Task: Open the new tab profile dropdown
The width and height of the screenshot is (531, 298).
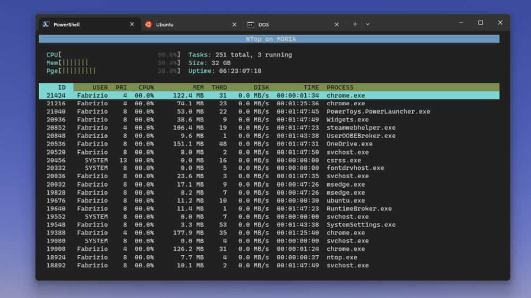Action: pyautogui.click(x=367, y=24)
